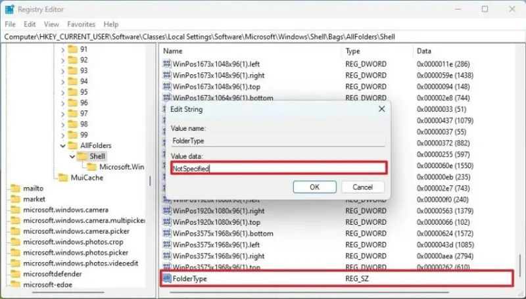Open the Help menu

(110, 24)
